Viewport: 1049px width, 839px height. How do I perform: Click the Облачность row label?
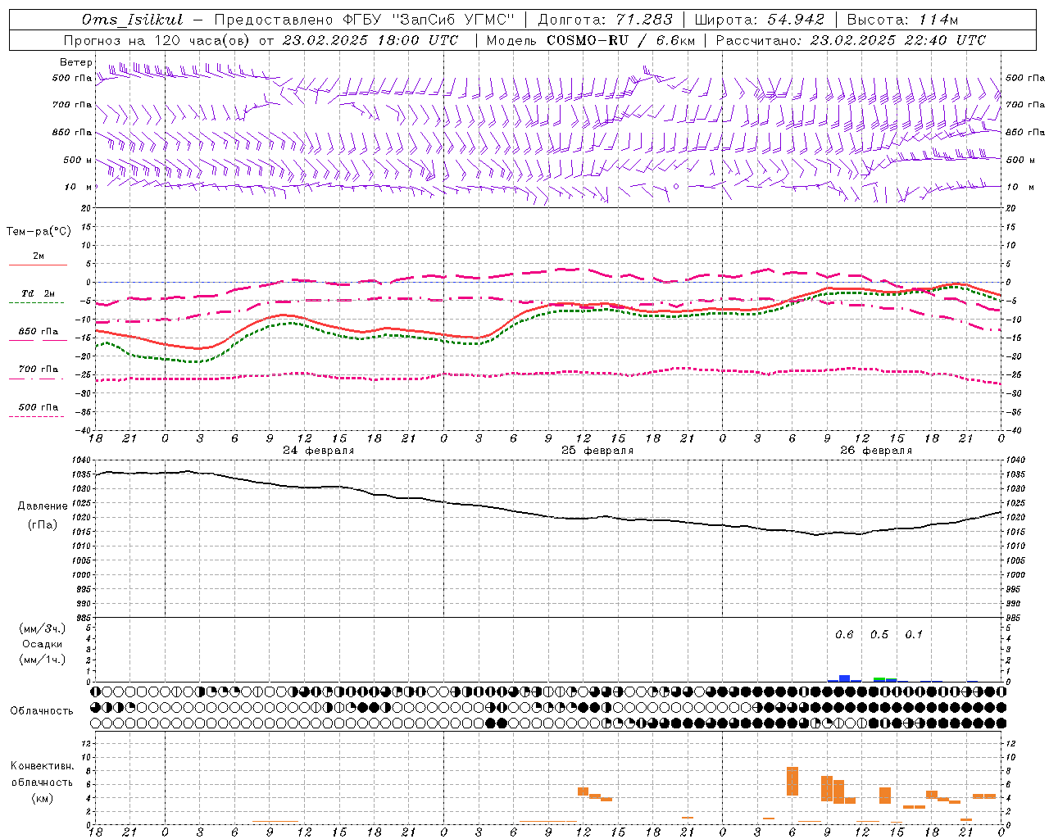pos(42,711)
